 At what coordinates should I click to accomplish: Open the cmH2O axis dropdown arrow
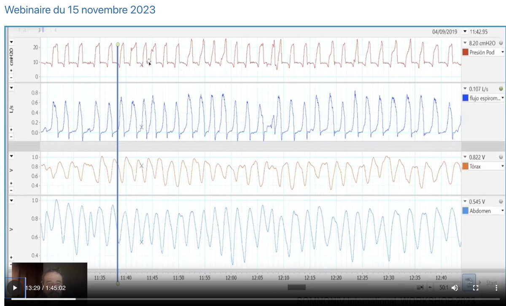coord(11,42)
